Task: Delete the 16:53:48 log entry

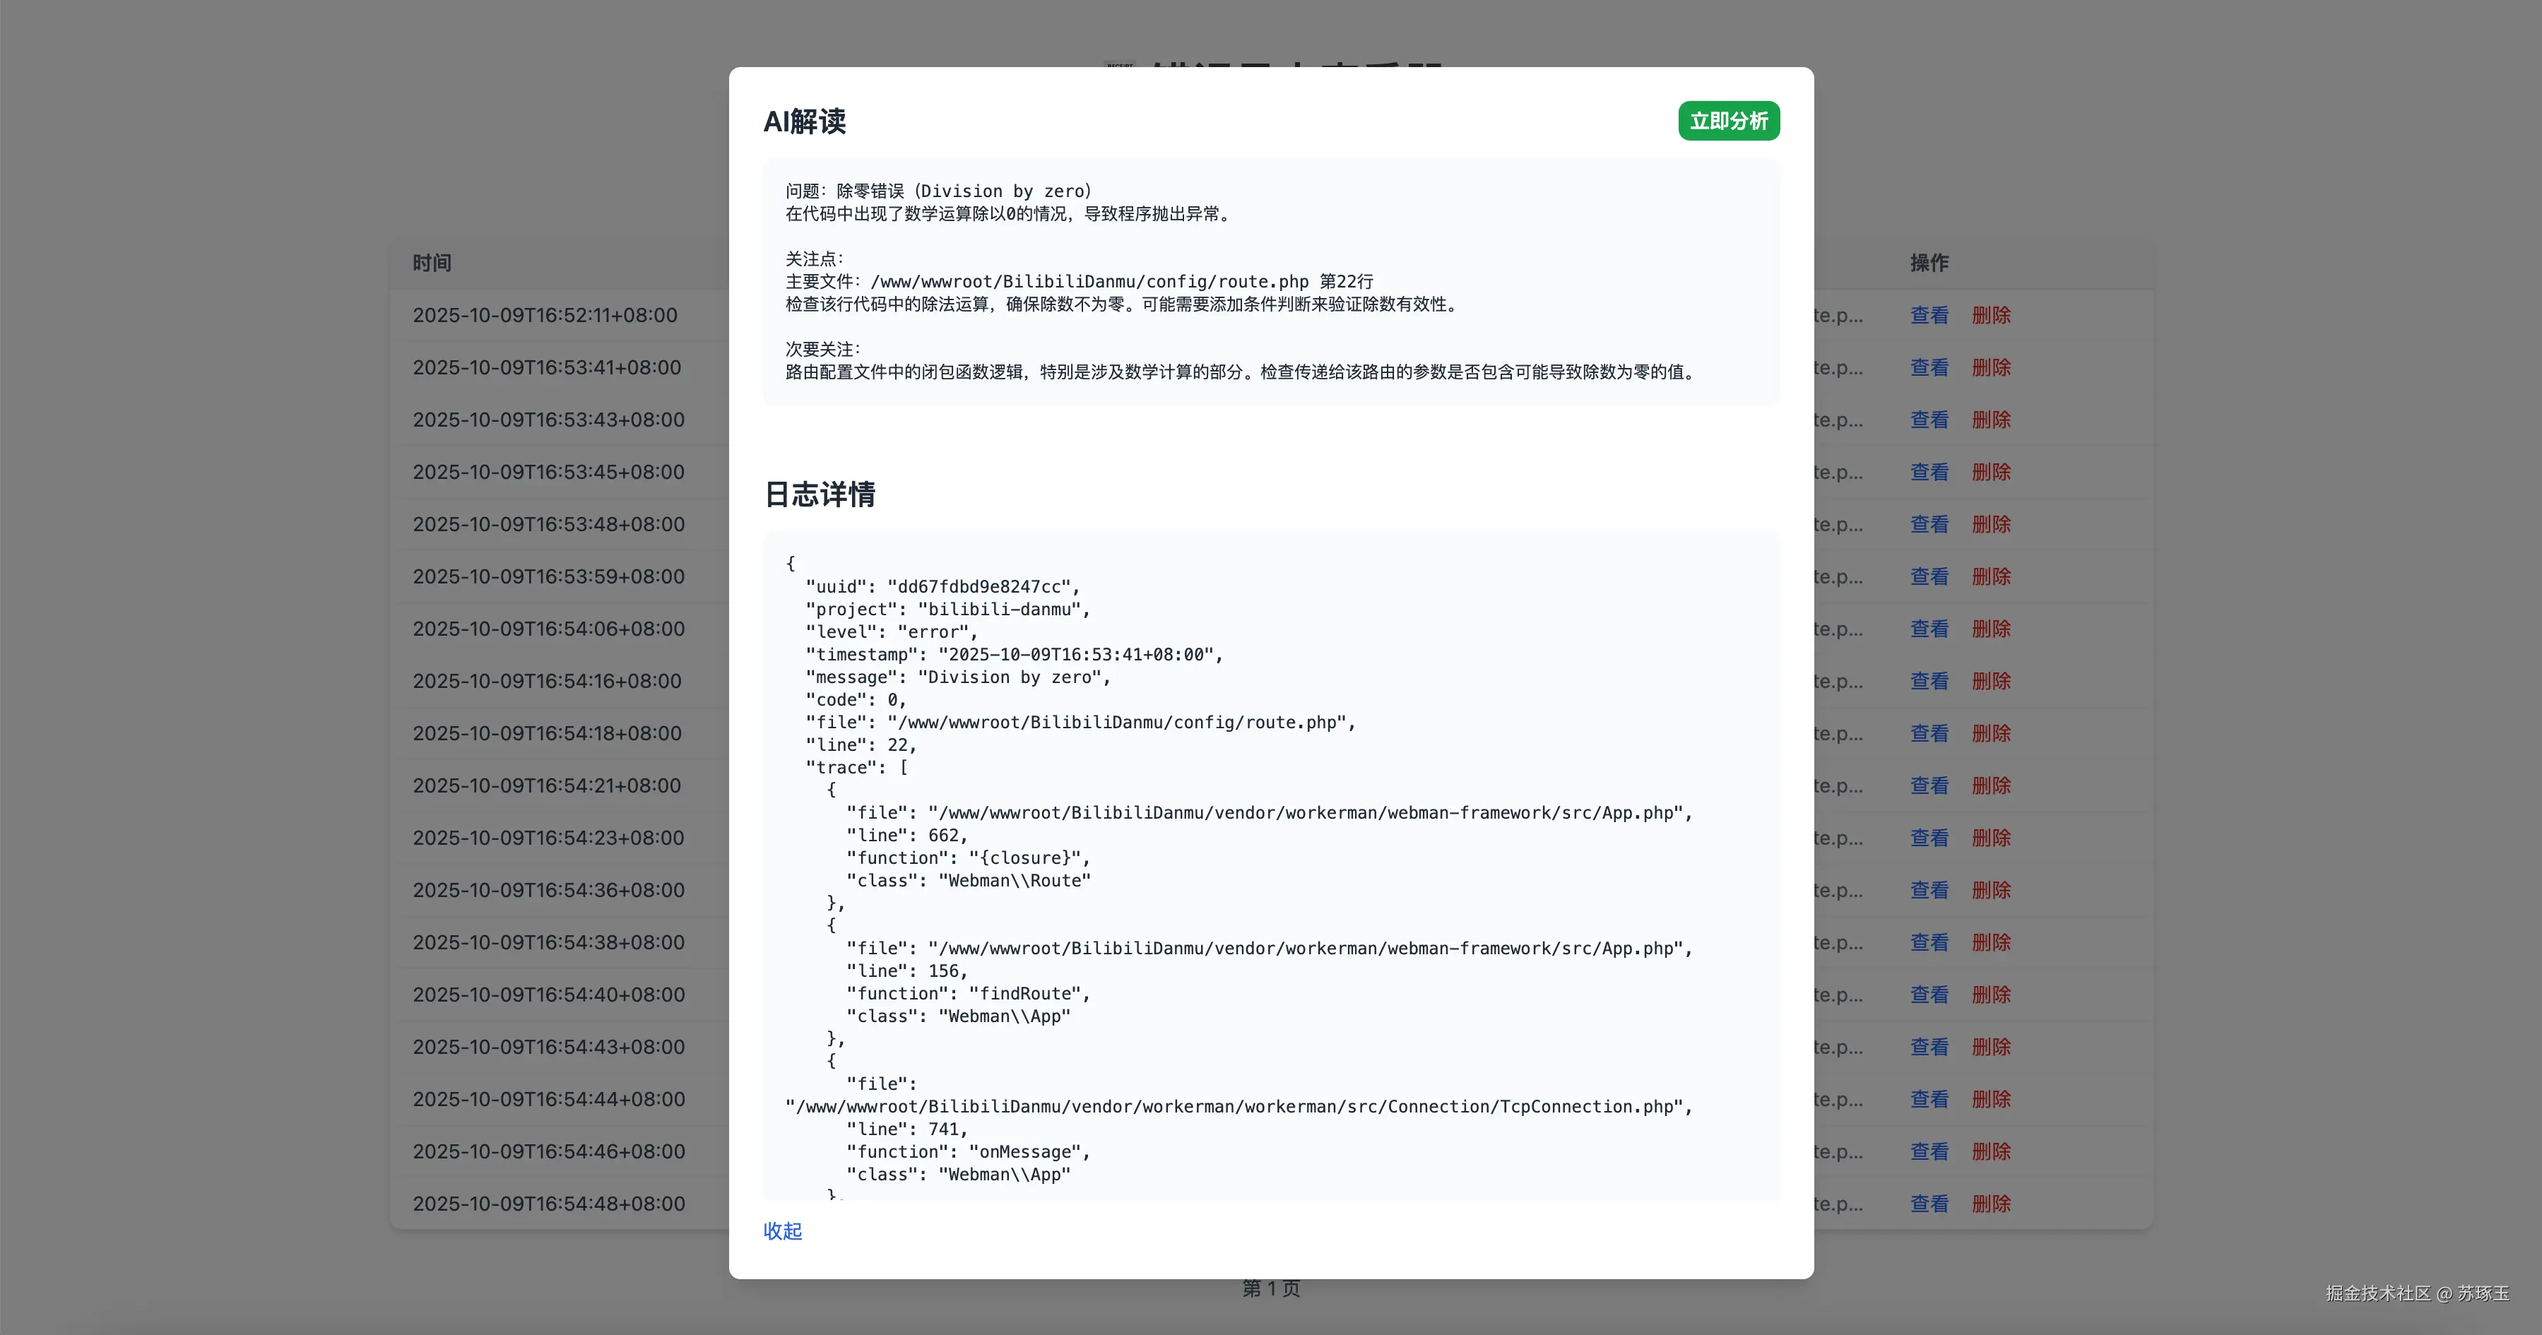Action: [1990, 525]
